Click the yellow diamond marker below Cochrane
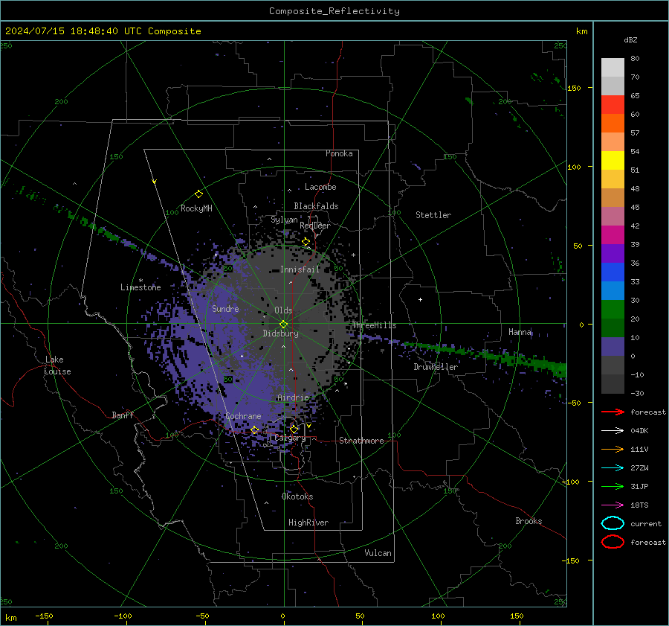 (254, 429)
